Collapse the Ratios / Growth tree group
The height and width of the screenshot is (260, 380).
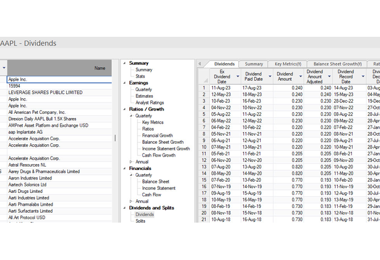tap(125, 109)
